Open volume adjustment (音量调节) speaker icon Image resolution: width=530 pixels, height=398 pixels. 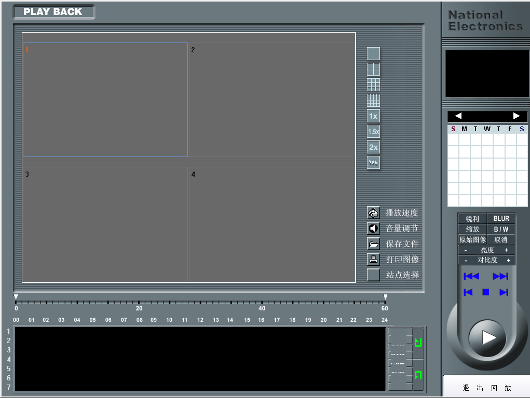click(x=373, y=228)
